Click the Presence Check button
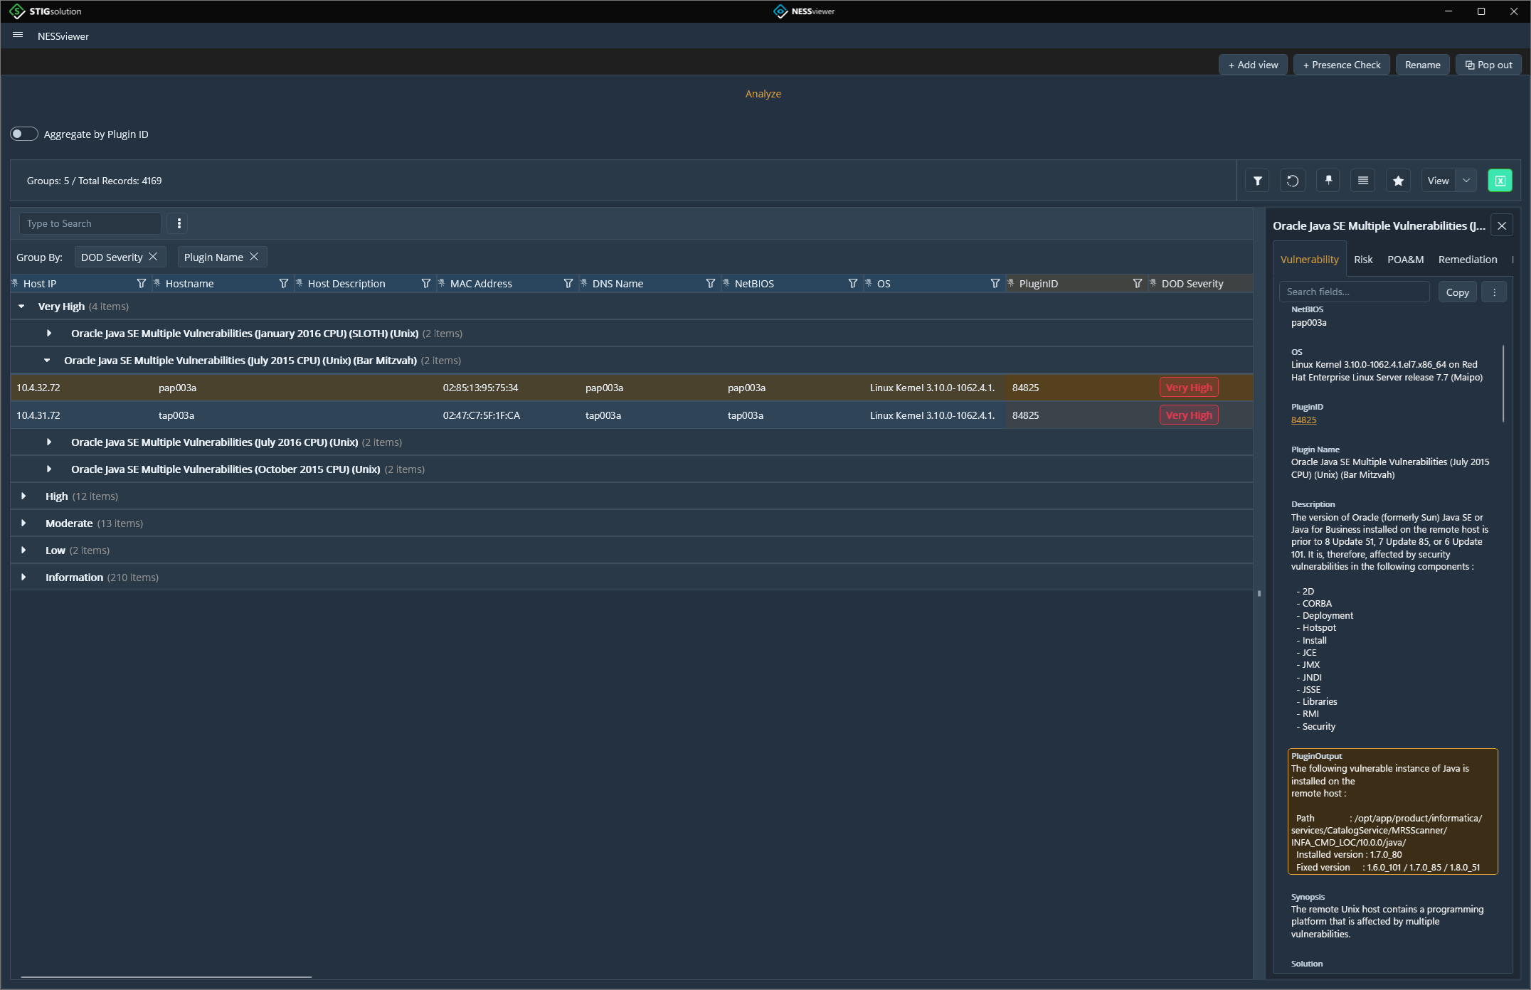This screenshot has height=990, width=1531. [x=1341, y=64]
